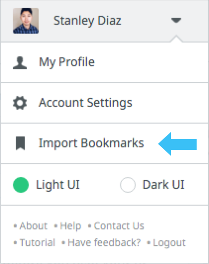Click the Stanley Diaz name label
The image size is (209, 264).
pyautogui.click(x=87, y=21)
